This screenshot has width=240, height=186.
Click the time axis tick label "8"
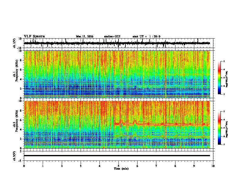[x=175, y=166]
